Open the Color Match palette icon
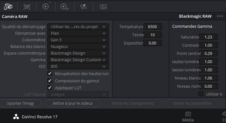This screenshot has width=226, height=123. click(27, 7)
